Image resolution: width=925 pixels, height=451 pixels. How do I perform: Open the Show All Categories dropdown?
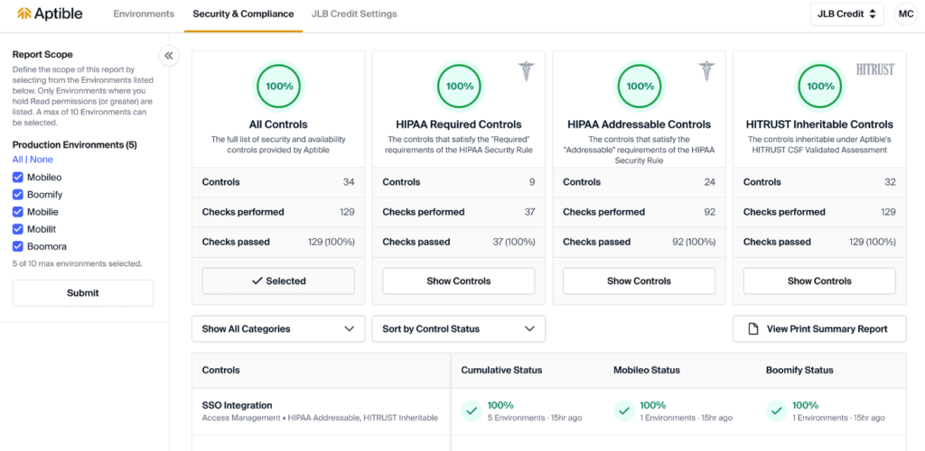click(278, 329)
